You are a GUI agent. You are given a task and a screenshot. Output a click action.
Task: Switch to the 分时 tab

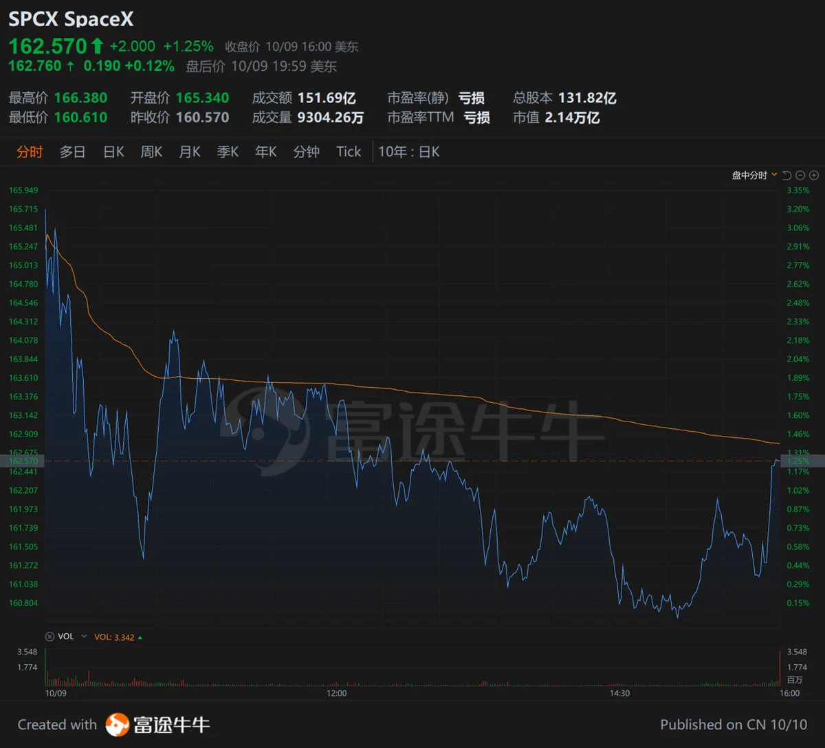[x=30, y=152]
